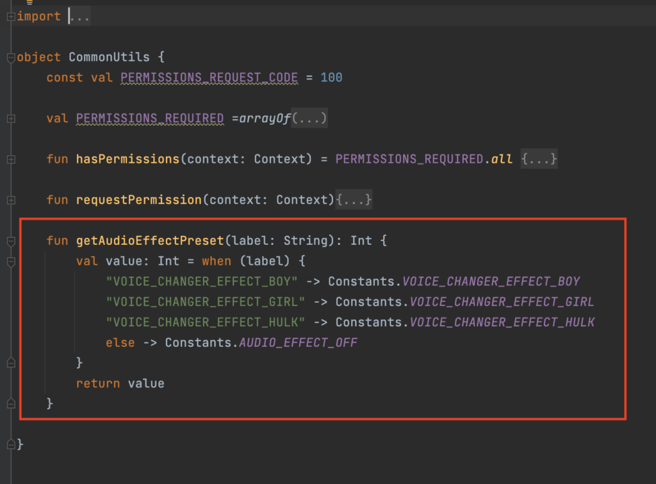Click the PERMISSIONS_REQUEST_CODE constant name
This screenshot has width=656, height=484.
[209, 78]
